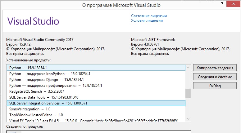
Task: Click the "Сведения о продукте:" label
Action: [25, 126]
